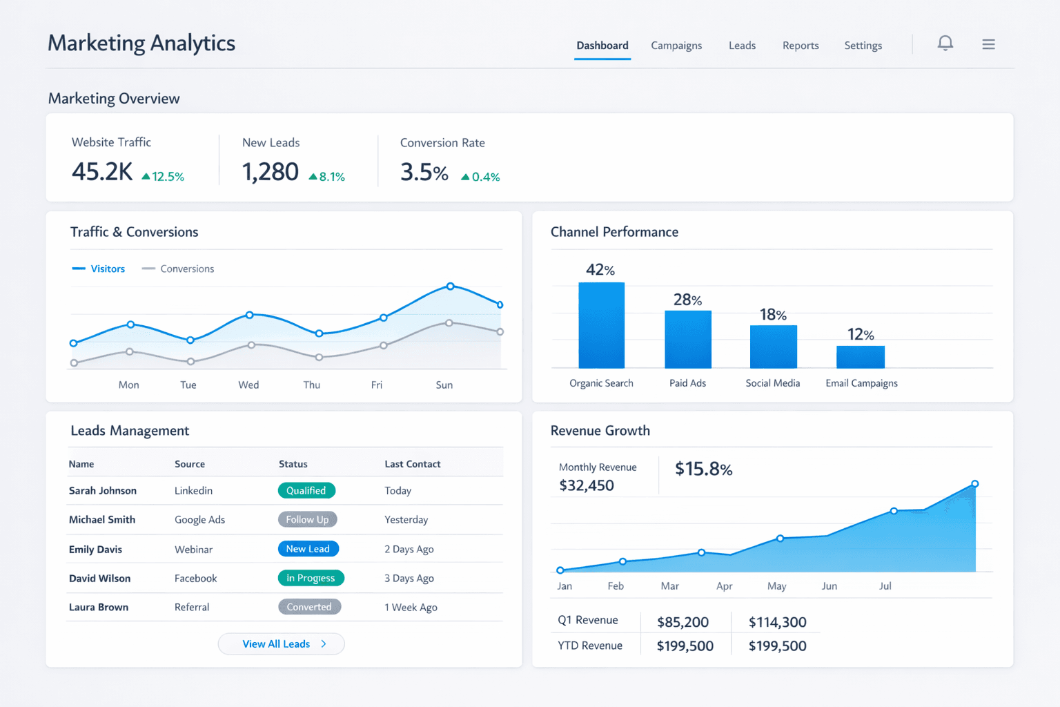Click the Organic Search bar

(601, 325)
